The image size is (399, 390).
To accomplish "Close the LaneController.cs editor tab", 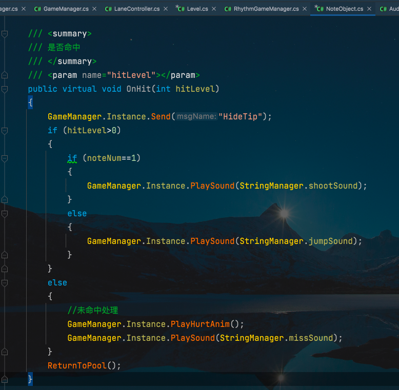I will [x=165, y=9].
